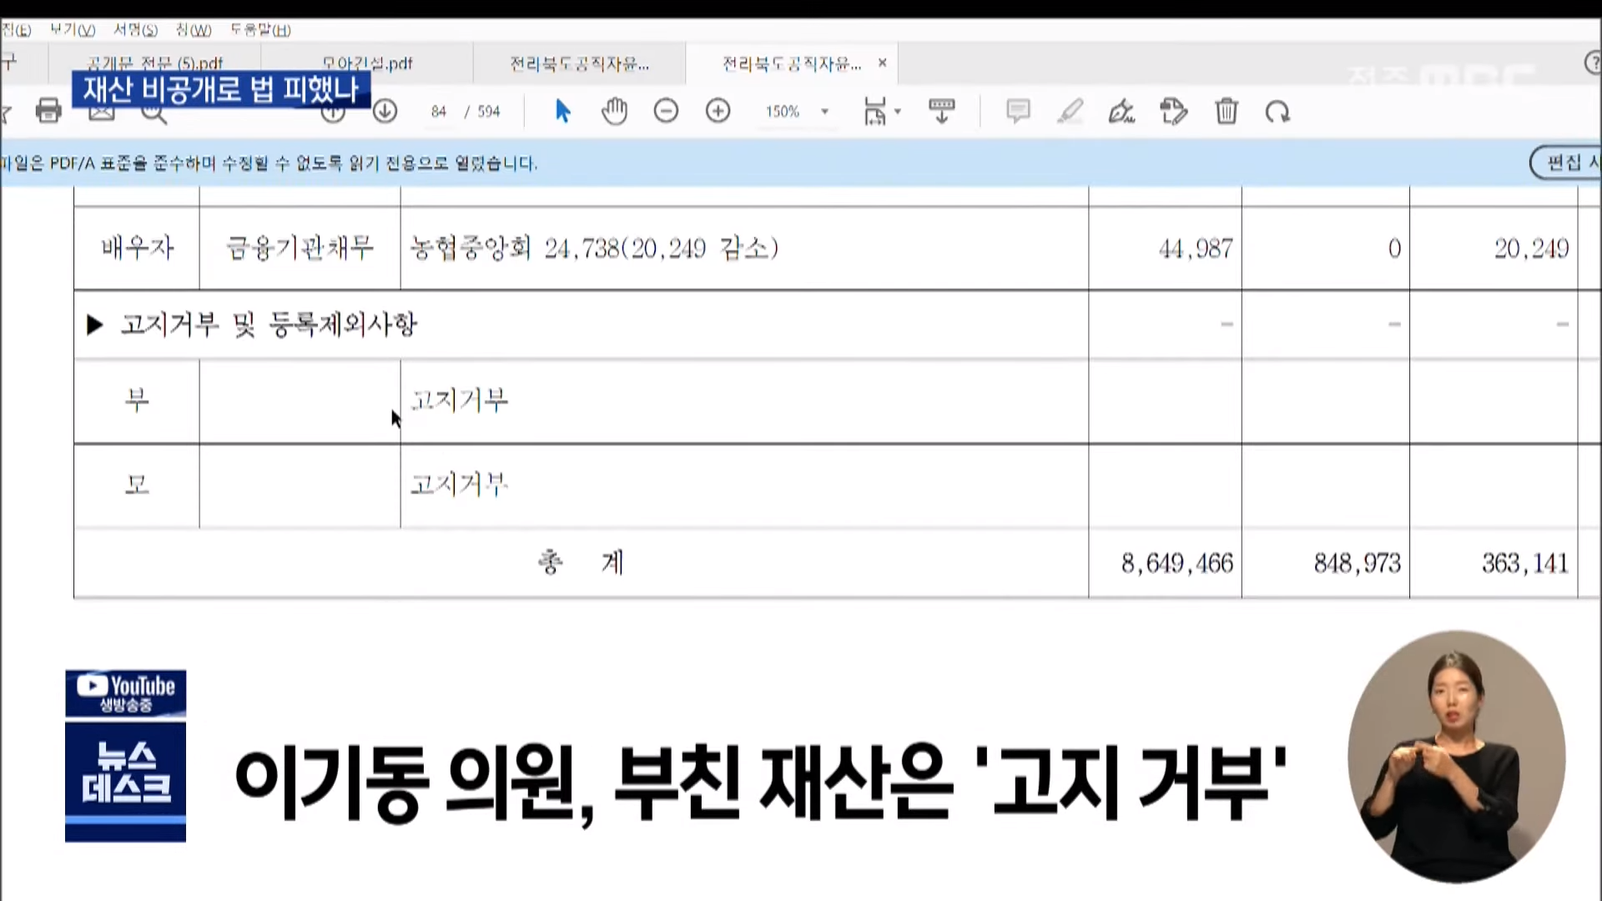
Task: Click the scrolling mode toolbar icon
Action: pyautogui.click(x=942, y=111)
